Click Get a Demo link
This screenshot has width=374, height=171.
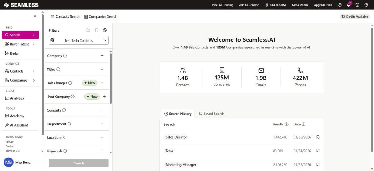(300, 5)
